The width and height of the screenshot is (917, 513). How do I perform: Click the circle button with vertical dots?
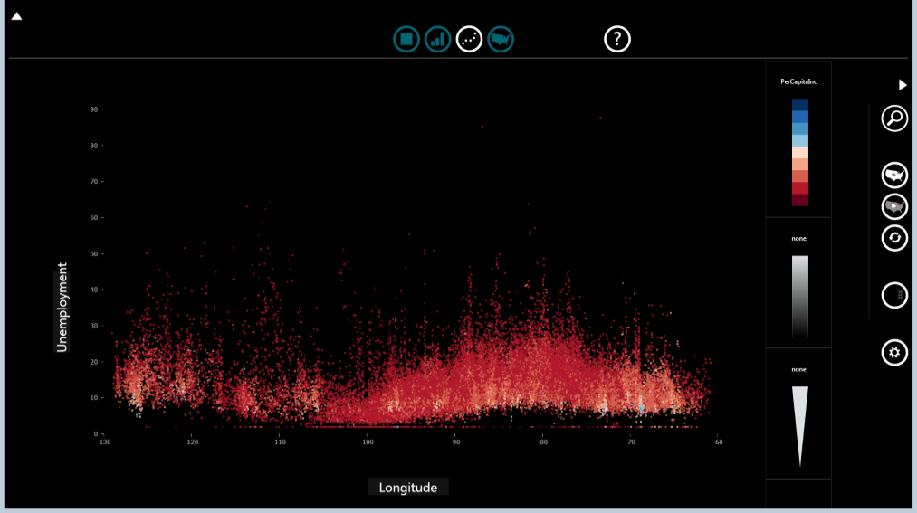click(894, 295)
